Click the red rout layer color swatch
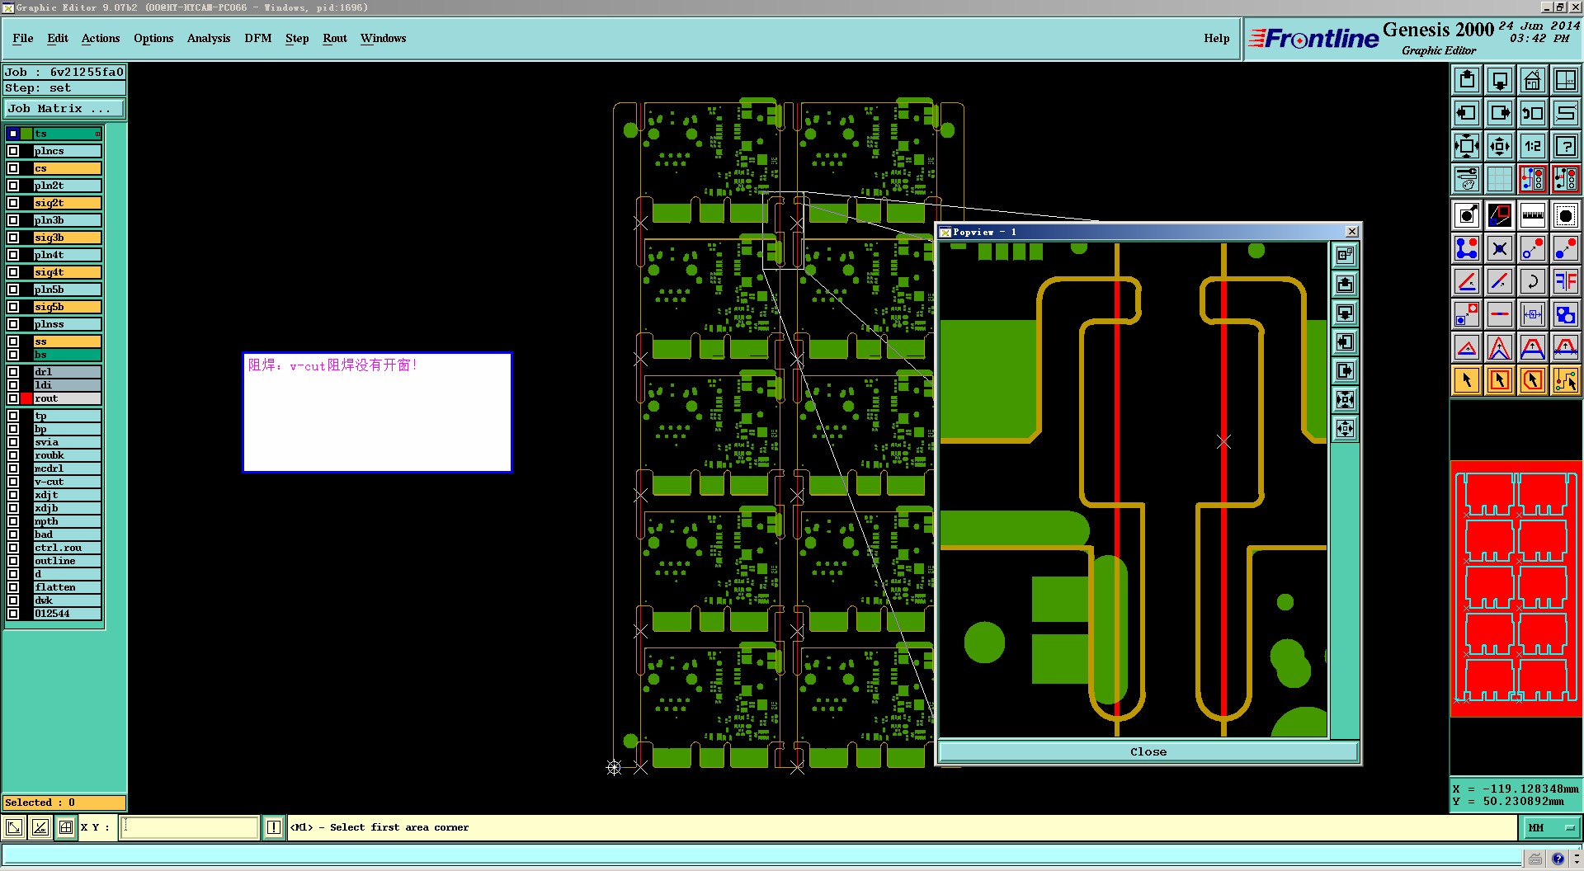The image size is (1584, 871). coord(26,398)
